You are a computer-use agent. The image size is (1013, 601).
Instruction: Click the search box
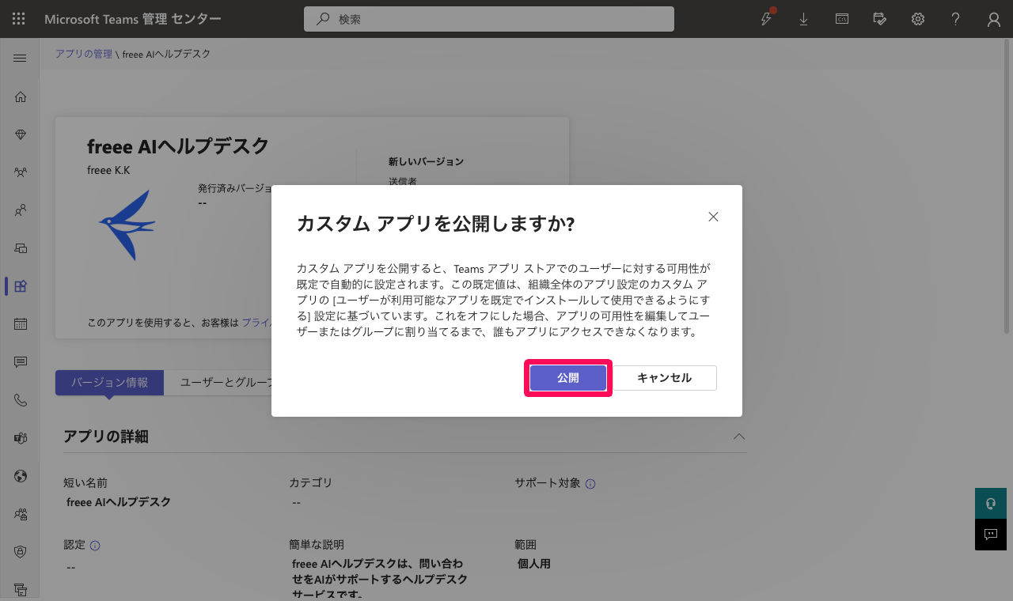(x=489, y=19)
